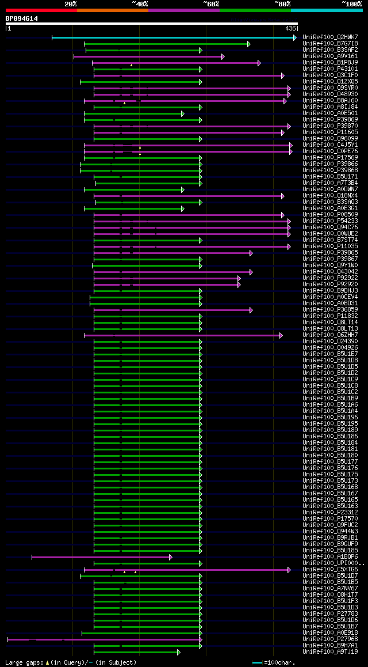Screen dimensions: 368x667
Task: Select the UniRef100_P39865 label
Action: [330, 253]
